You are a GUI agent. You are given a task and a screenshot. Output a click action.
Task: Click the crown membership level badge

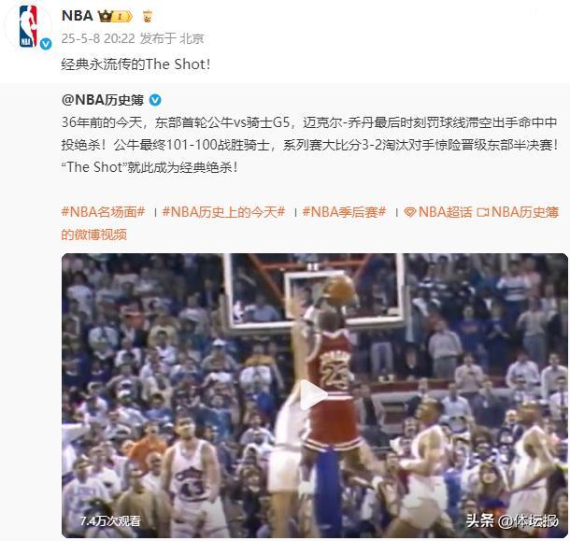(115, 16)
